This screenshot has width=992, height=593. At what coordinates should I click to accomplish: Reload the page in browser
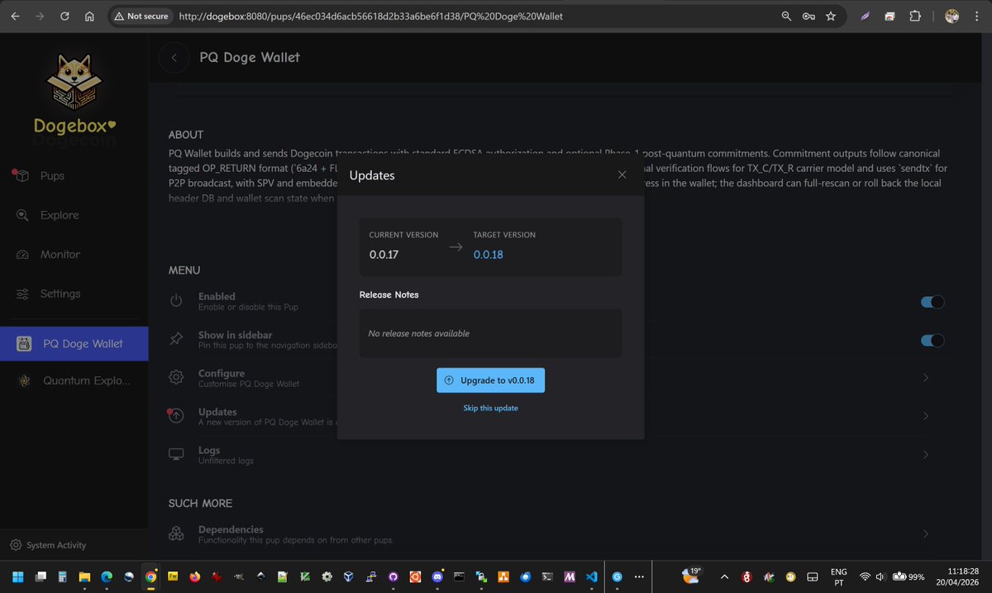tap(64, 16)
